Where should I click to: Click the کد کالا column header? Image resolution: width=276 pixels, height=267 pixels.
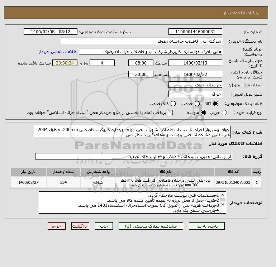(233, 172)
